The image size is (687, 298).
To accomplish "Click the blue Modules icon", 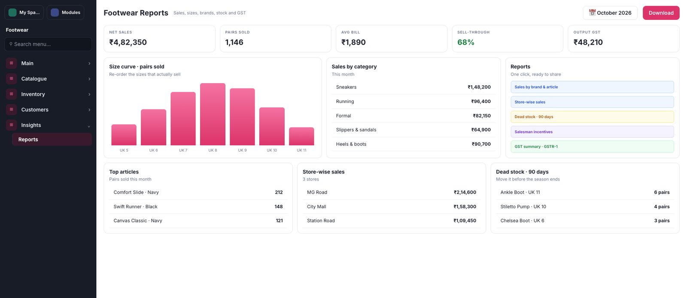I will point(55,12).
